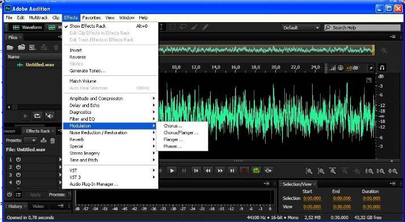Toggle power for effect slot 3
The image size is (405, 222).
18,175
